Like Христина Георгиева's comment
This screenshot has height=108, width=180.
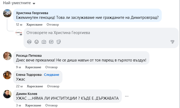[x=34, y=25]
